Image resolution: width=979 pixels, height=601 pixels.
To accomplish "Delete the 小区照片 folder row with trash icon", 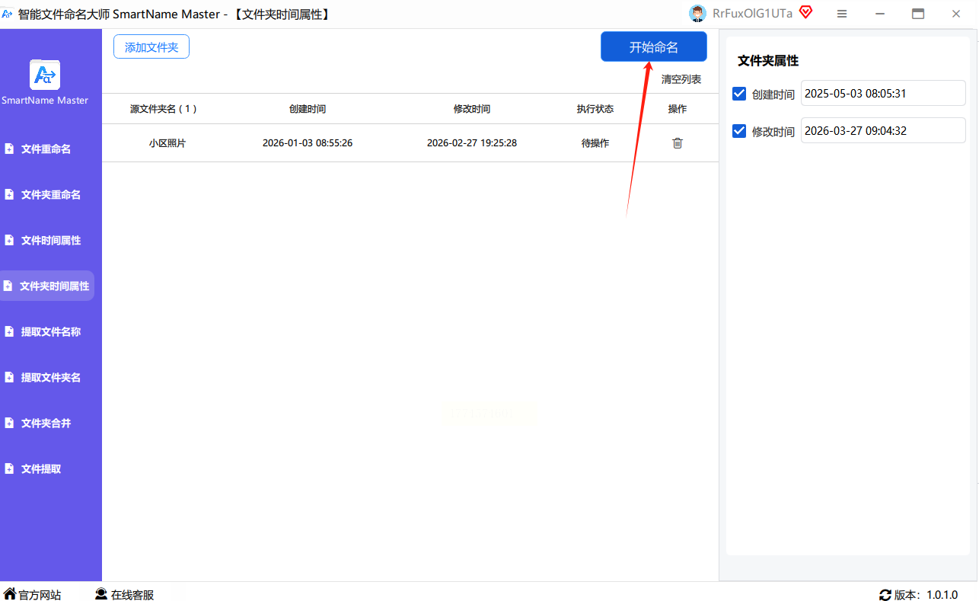I will tap(678, 143).
